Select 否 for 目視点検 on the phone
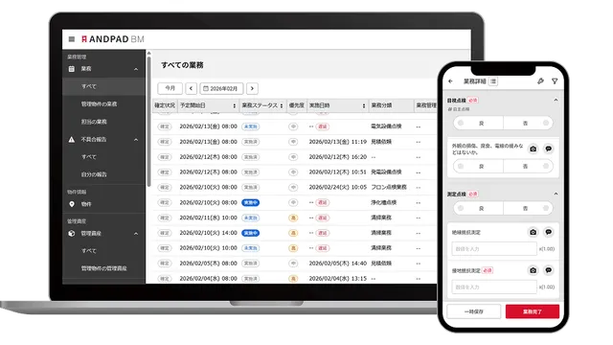Image resolution: width=613 pixels, height=345 pixels. (528, 123)
